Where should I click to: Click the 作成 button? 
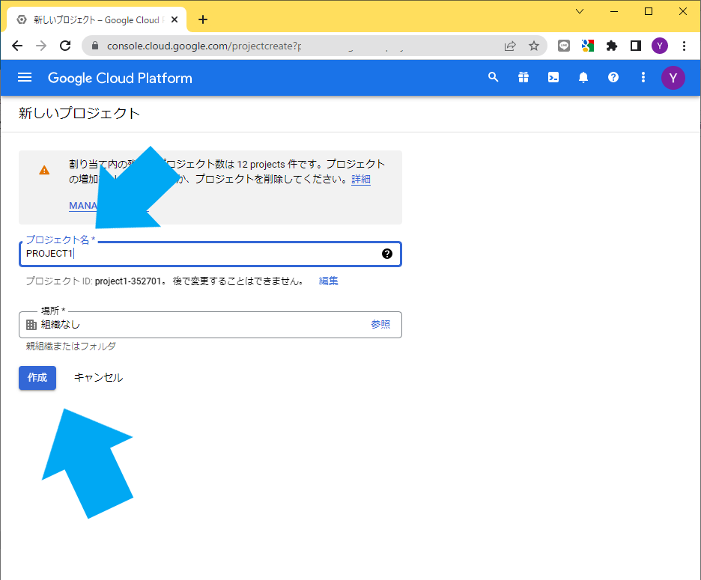pyautogui.click(x=37, y=378)
